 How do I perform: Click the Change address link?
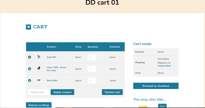[x=164, y=66]
